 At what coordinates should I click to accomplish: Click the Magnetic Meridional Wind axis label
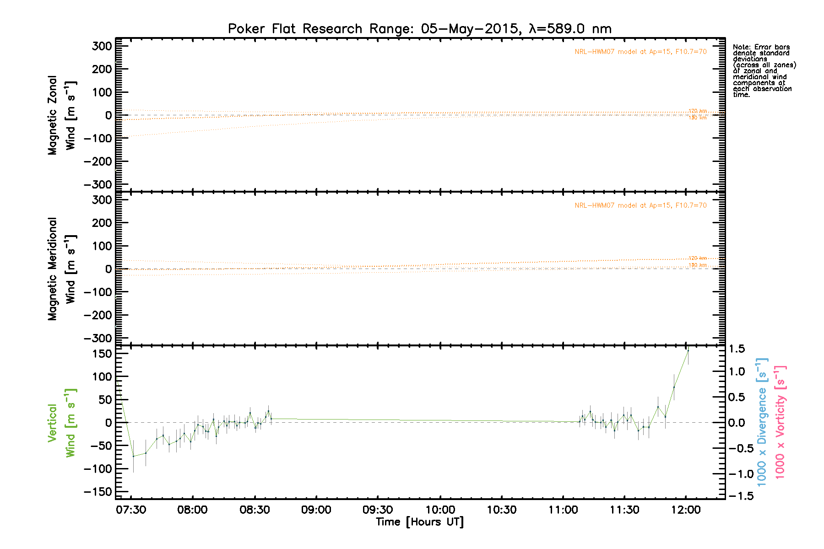(61, 269)
